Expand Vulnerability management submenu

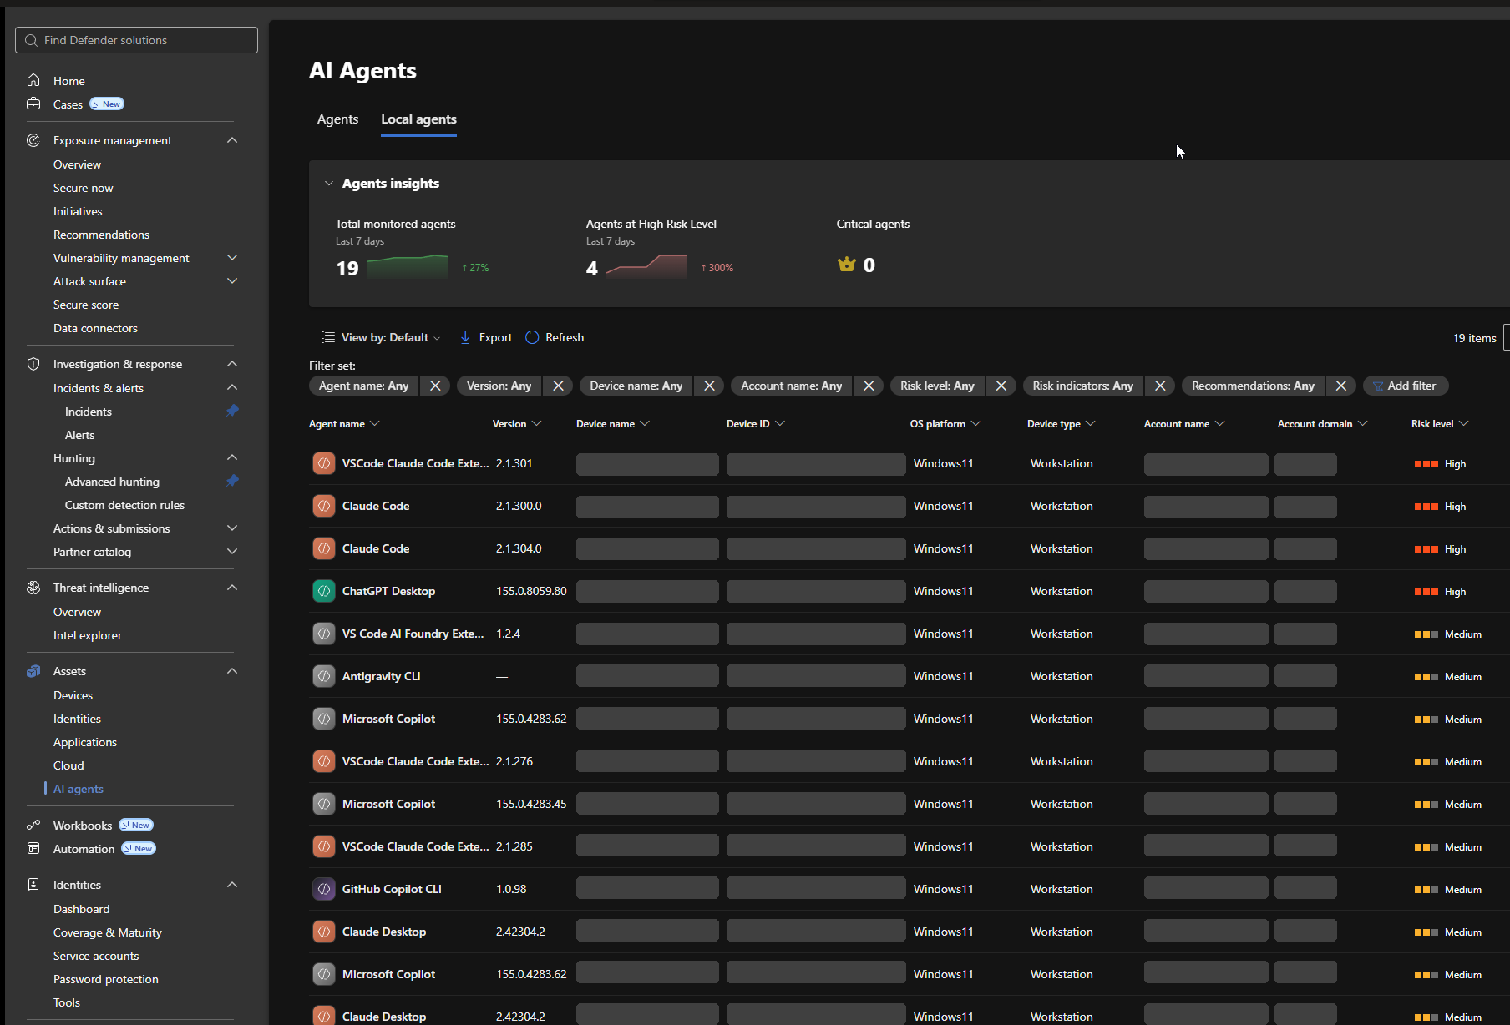pyautogui.click(x=232, y=258)
